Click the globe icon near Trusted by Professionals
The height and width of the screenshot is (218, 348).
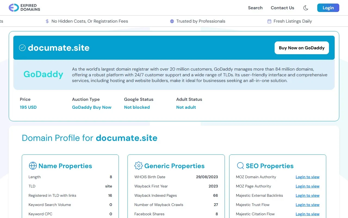coord(172,21)
